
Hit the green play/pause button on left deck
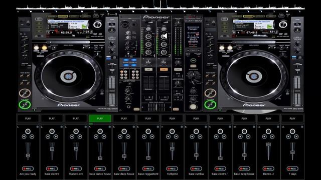[25, 104]
